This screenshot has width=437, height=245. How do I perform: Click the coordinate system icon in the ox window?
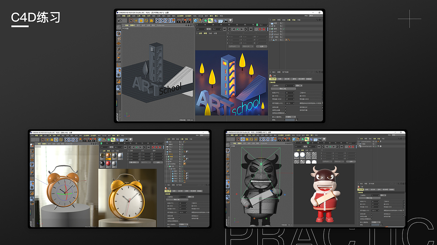coord(274,139)
